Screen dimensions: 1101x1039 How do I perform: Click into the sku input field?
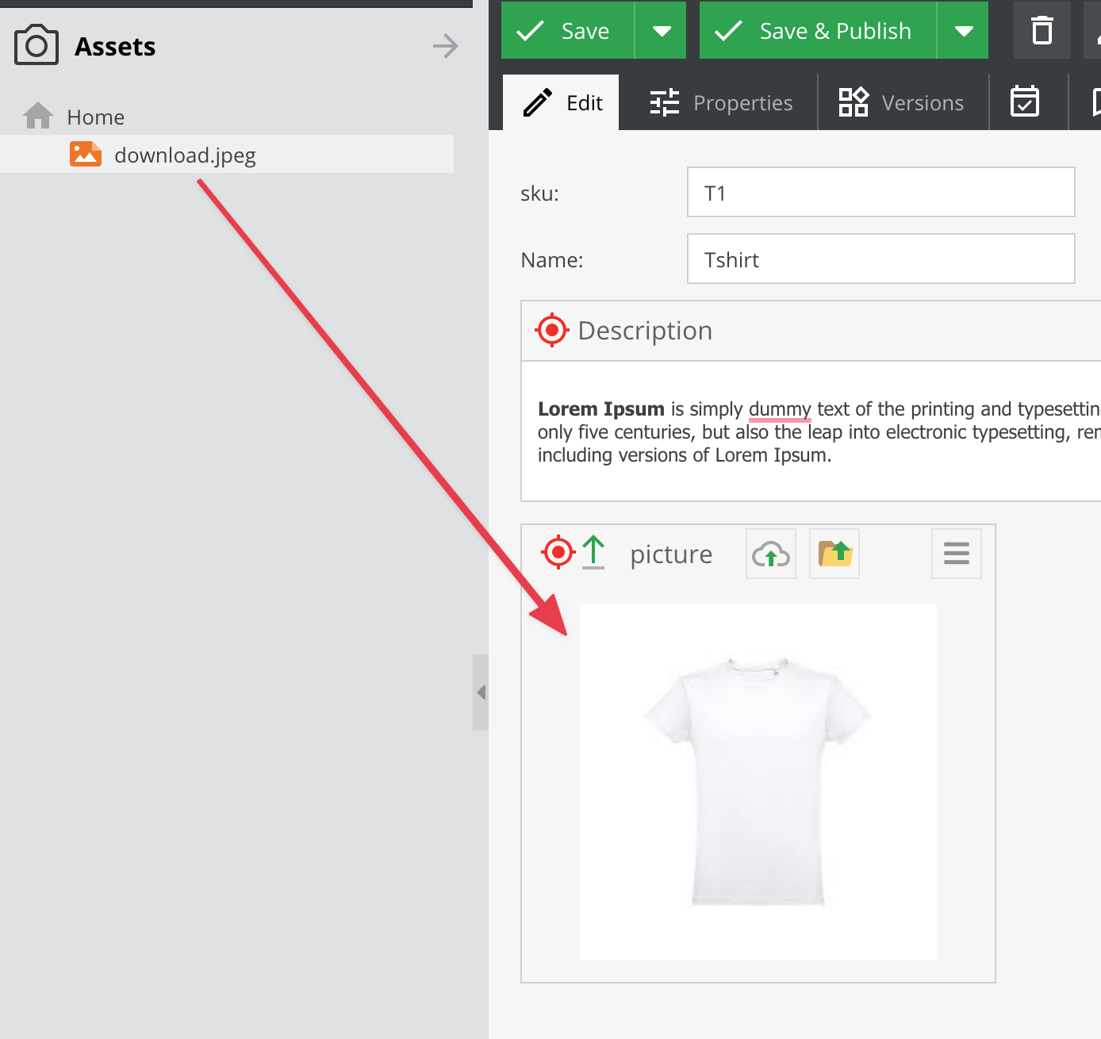(880, 193)
